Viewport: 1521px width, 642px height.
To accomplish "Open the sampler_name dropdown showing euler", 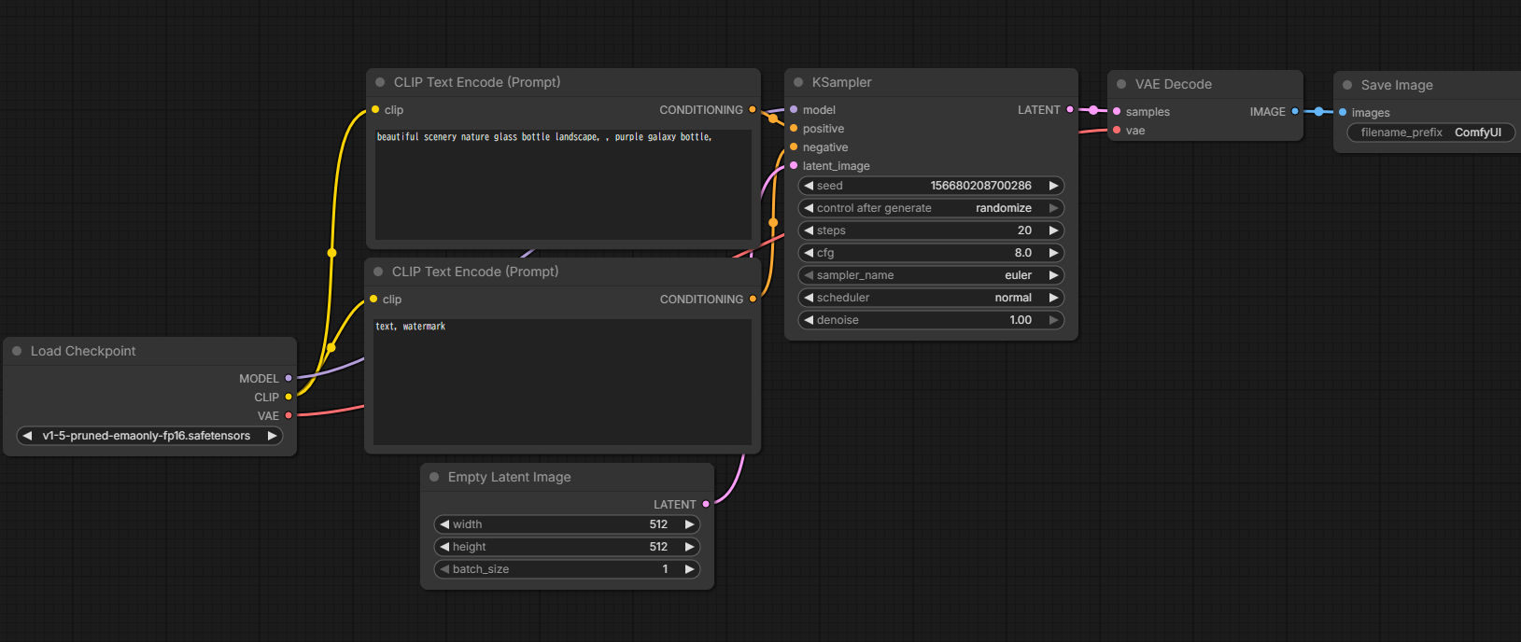I will click(931, 275).
